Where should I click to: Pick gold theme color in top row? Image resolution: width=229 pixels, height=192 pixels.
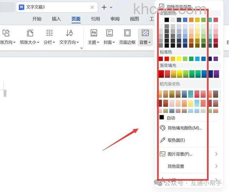[197, 20]
